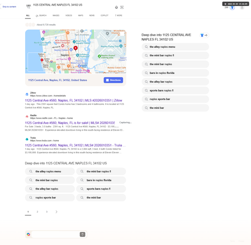Click the visual search camera icon
251x245 pixels.
click(122, 7)
